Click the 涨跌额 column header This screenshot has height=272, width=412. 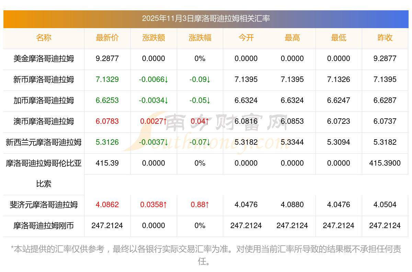[x=153, y=38]
